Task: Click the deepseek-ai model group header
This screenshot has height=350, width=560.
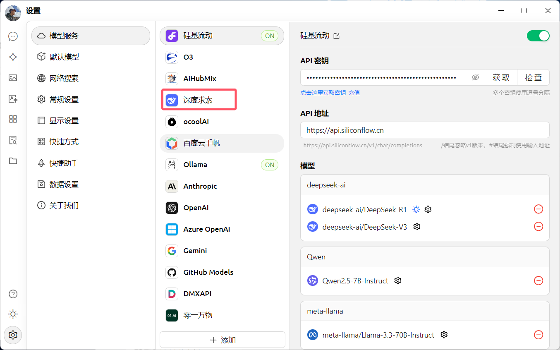Action: point(425,185)
